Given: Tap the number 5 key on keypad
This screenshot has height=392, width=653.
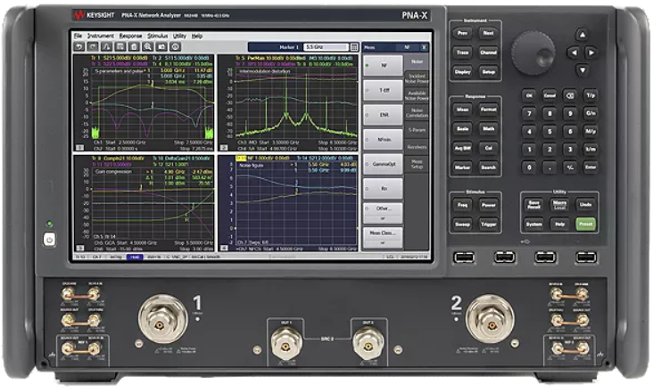Looking at the screenshot, I should pos(550,131).
